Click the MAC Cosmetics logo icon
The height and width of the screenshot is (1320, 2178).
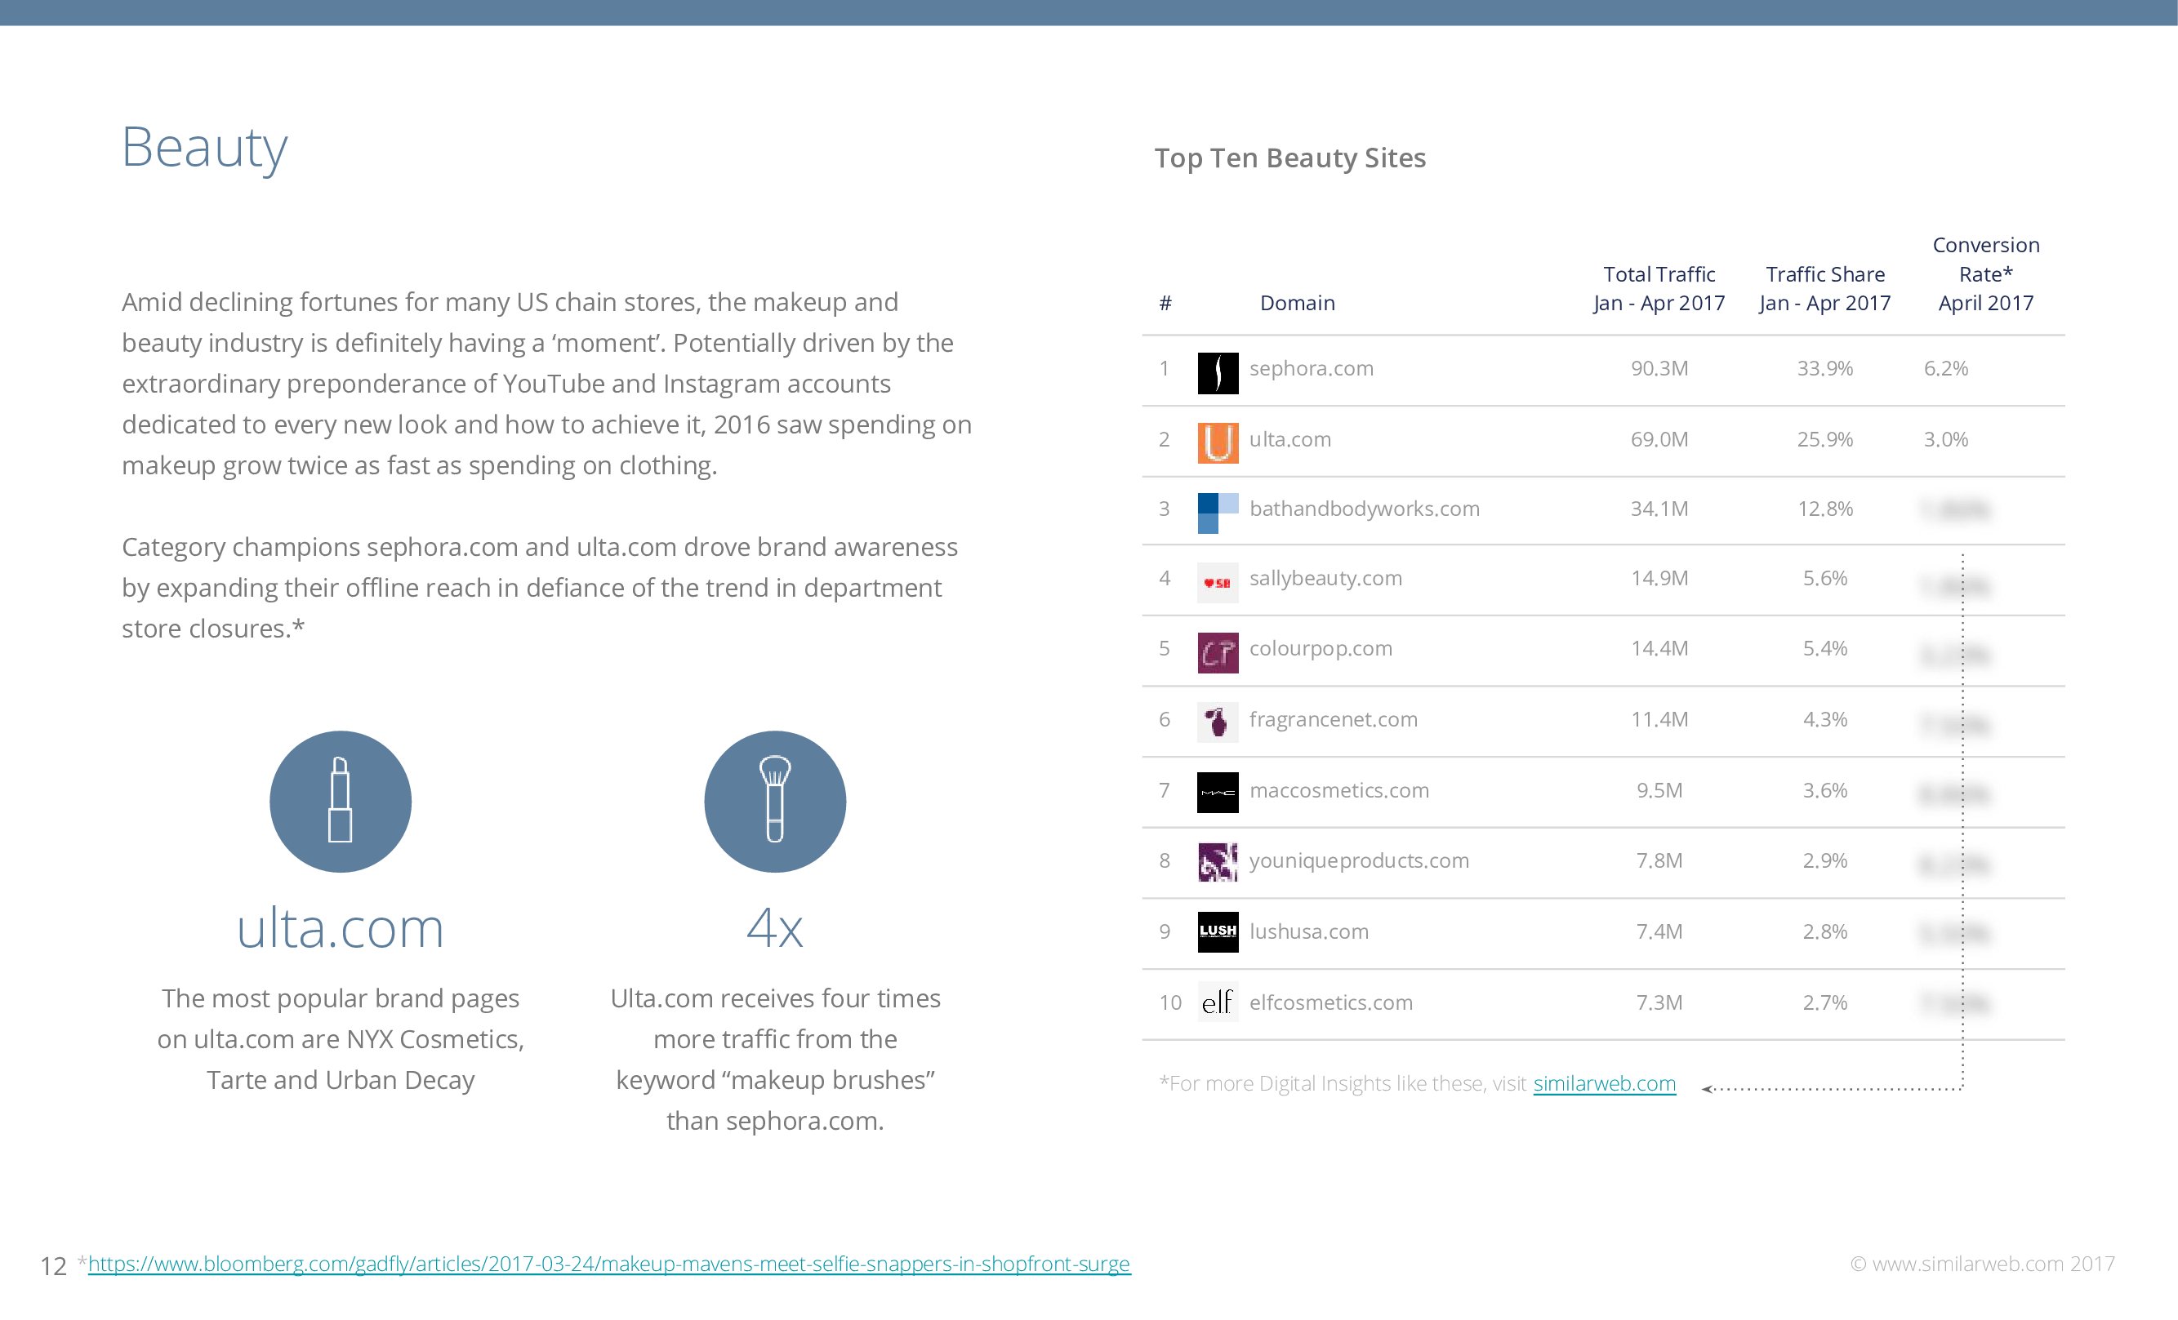(1217, 793)
